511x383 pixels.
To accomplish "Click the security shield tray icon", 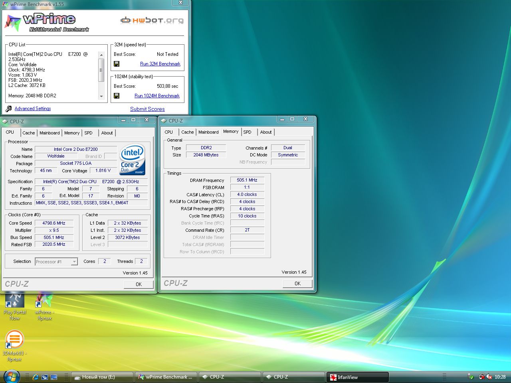I will pyautogui.click(x=471, y=377).
